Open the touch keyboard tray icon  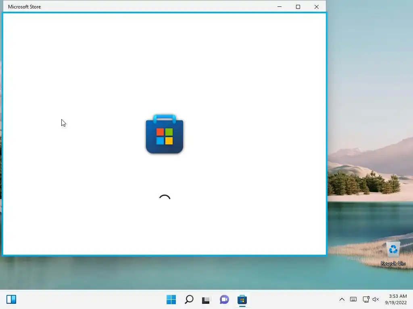(x=353, y=299)
